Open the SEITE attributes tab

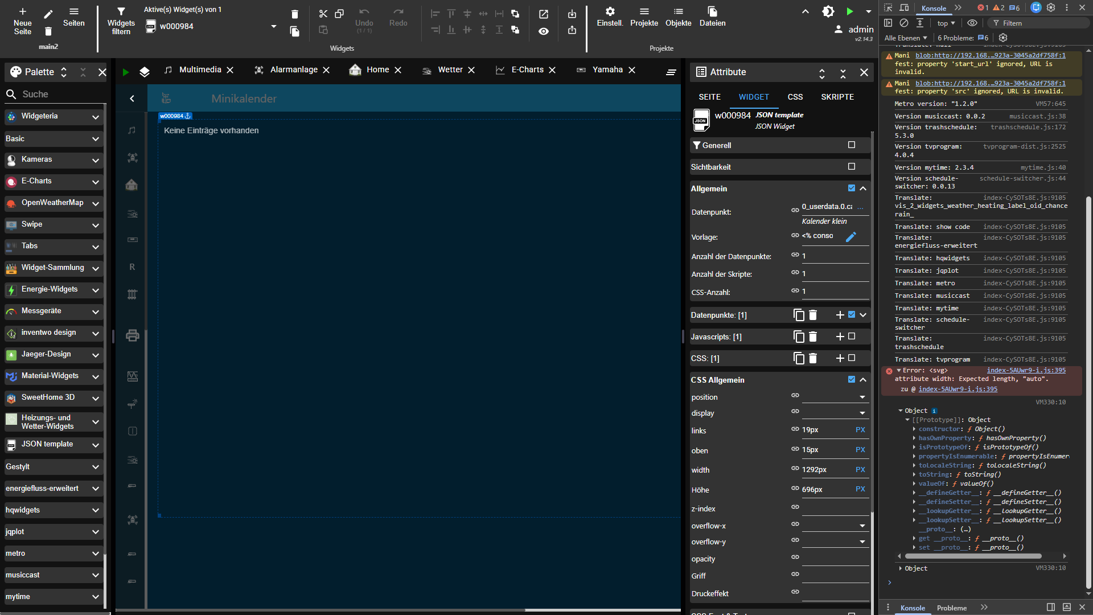(x=709, y=97)
